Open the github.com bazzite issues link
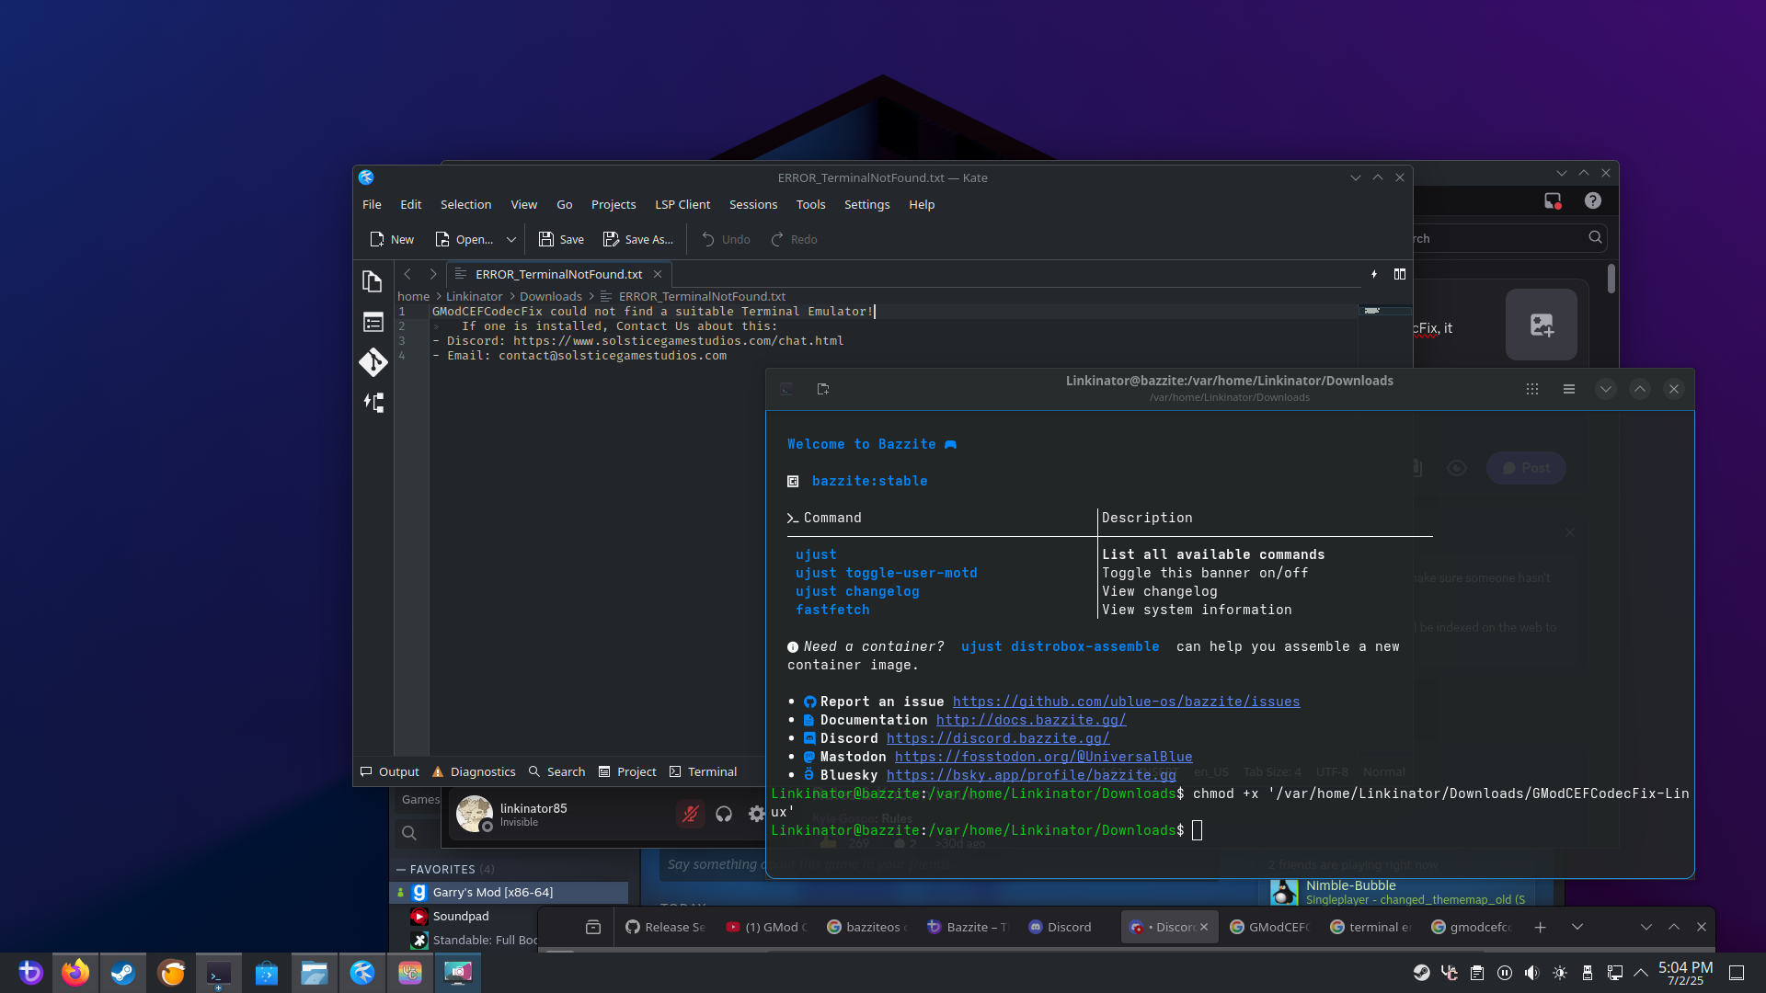The image size is (1766, 993). (1126, 702)
